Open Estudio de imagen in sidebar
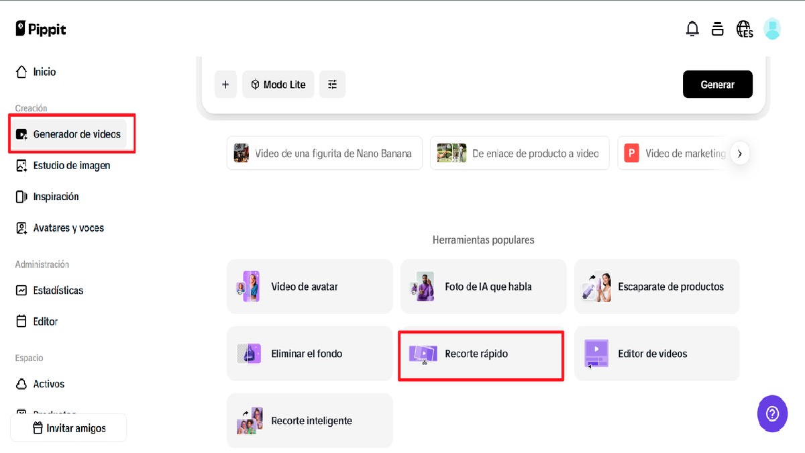The width and height of the screenshot is (805, 453). pyautogui.click(x=71, y=165)
